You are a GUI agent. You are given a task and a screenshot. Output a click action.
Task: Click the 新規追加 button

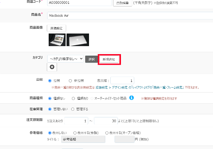[109, 59]
